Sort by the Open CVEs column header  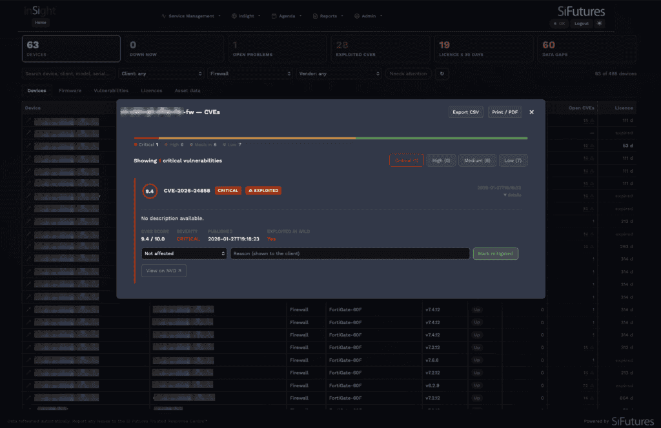(x=582, y=108)
